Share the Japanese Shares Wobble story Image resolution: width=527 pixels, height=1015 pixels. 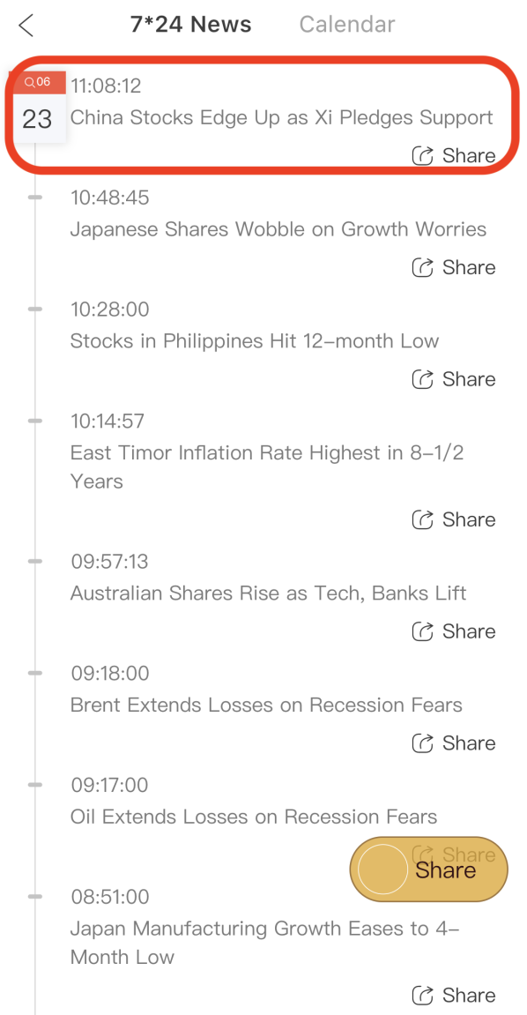coord(453,267)
